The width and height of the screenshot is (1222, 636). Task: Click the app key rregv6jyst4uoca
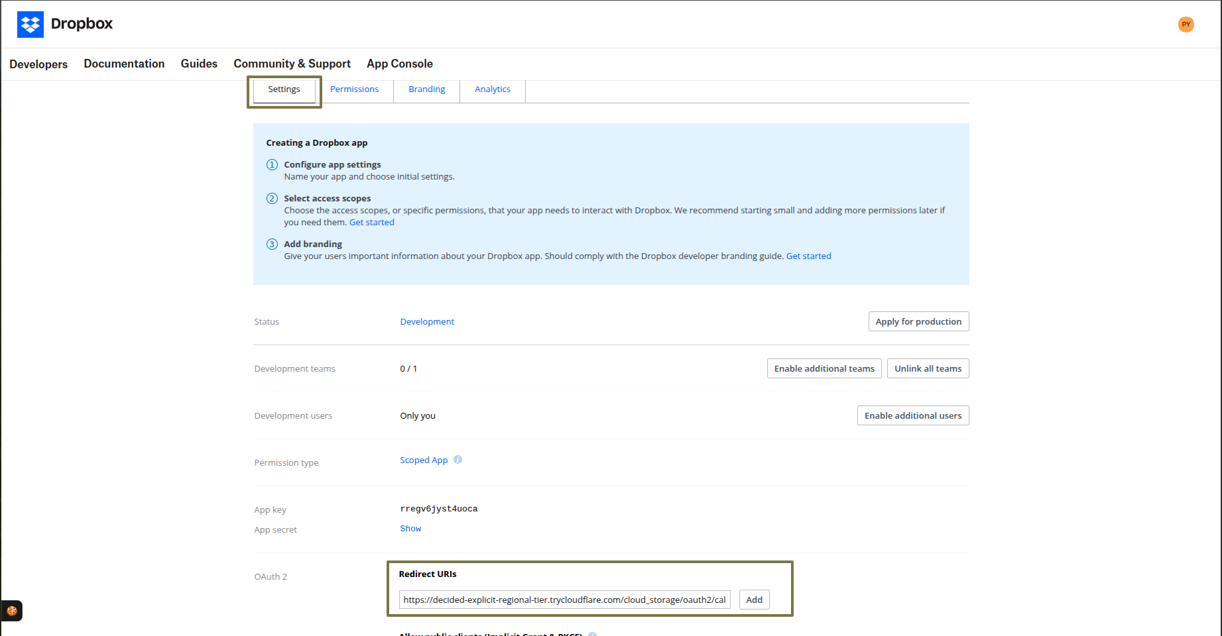pos(439,509)
